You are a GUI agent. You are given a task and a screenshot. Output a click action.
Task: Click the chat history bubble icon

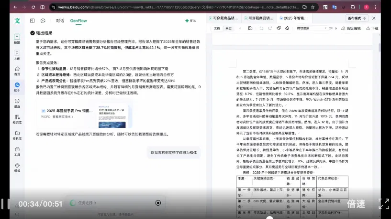[43, 21]
